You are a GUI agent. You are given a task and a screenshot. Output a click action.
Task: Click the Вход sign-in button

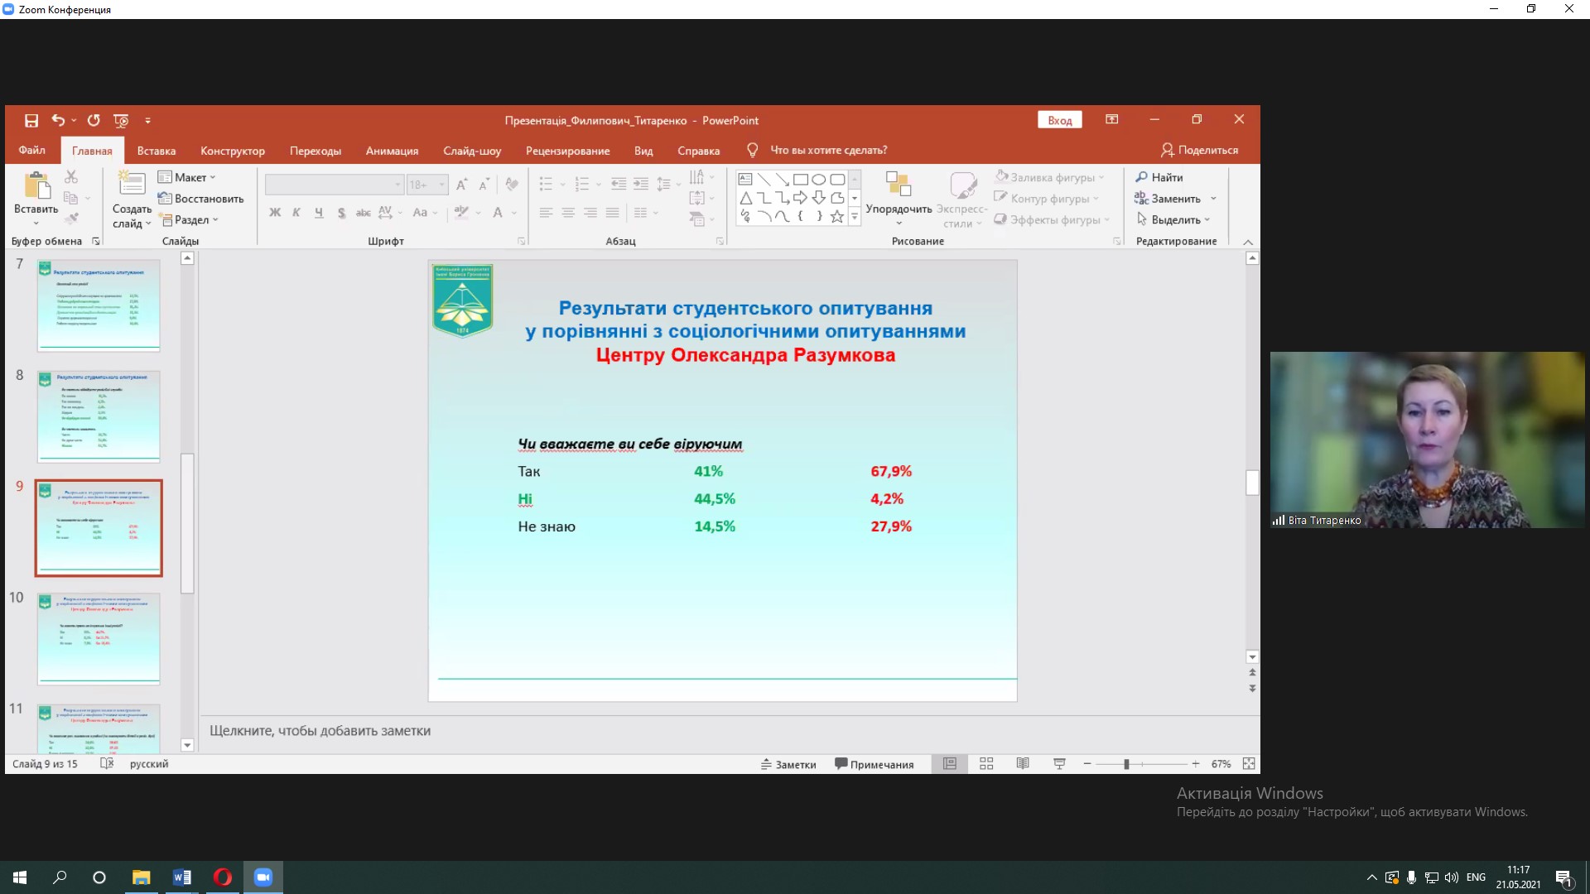point(1059,120)
